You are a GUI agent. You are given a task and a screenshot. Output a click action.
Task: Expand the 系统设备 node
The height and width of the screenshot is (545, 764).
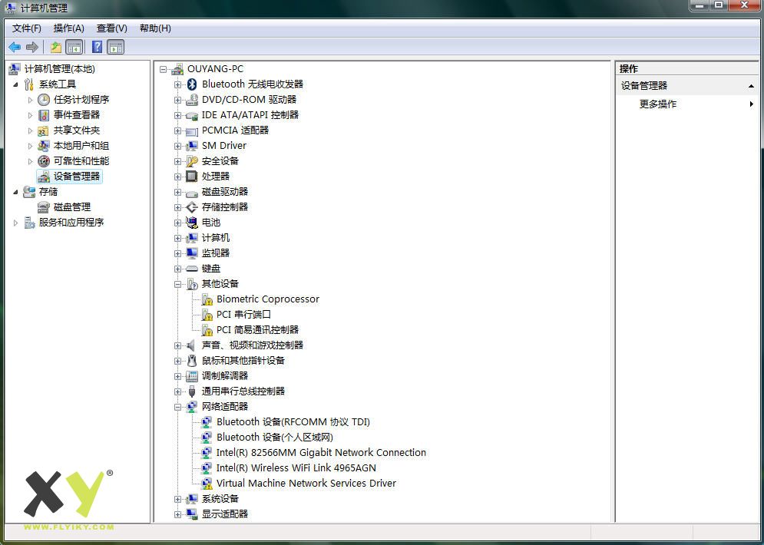click(178, 499)
